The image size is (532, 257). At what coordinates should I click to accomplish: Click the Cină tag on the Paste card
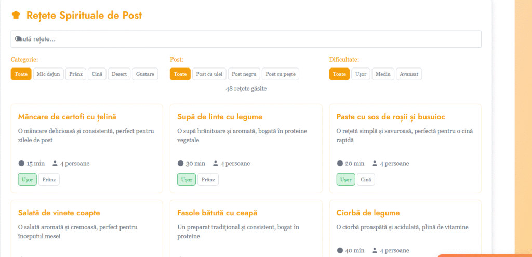pos(366,180)
